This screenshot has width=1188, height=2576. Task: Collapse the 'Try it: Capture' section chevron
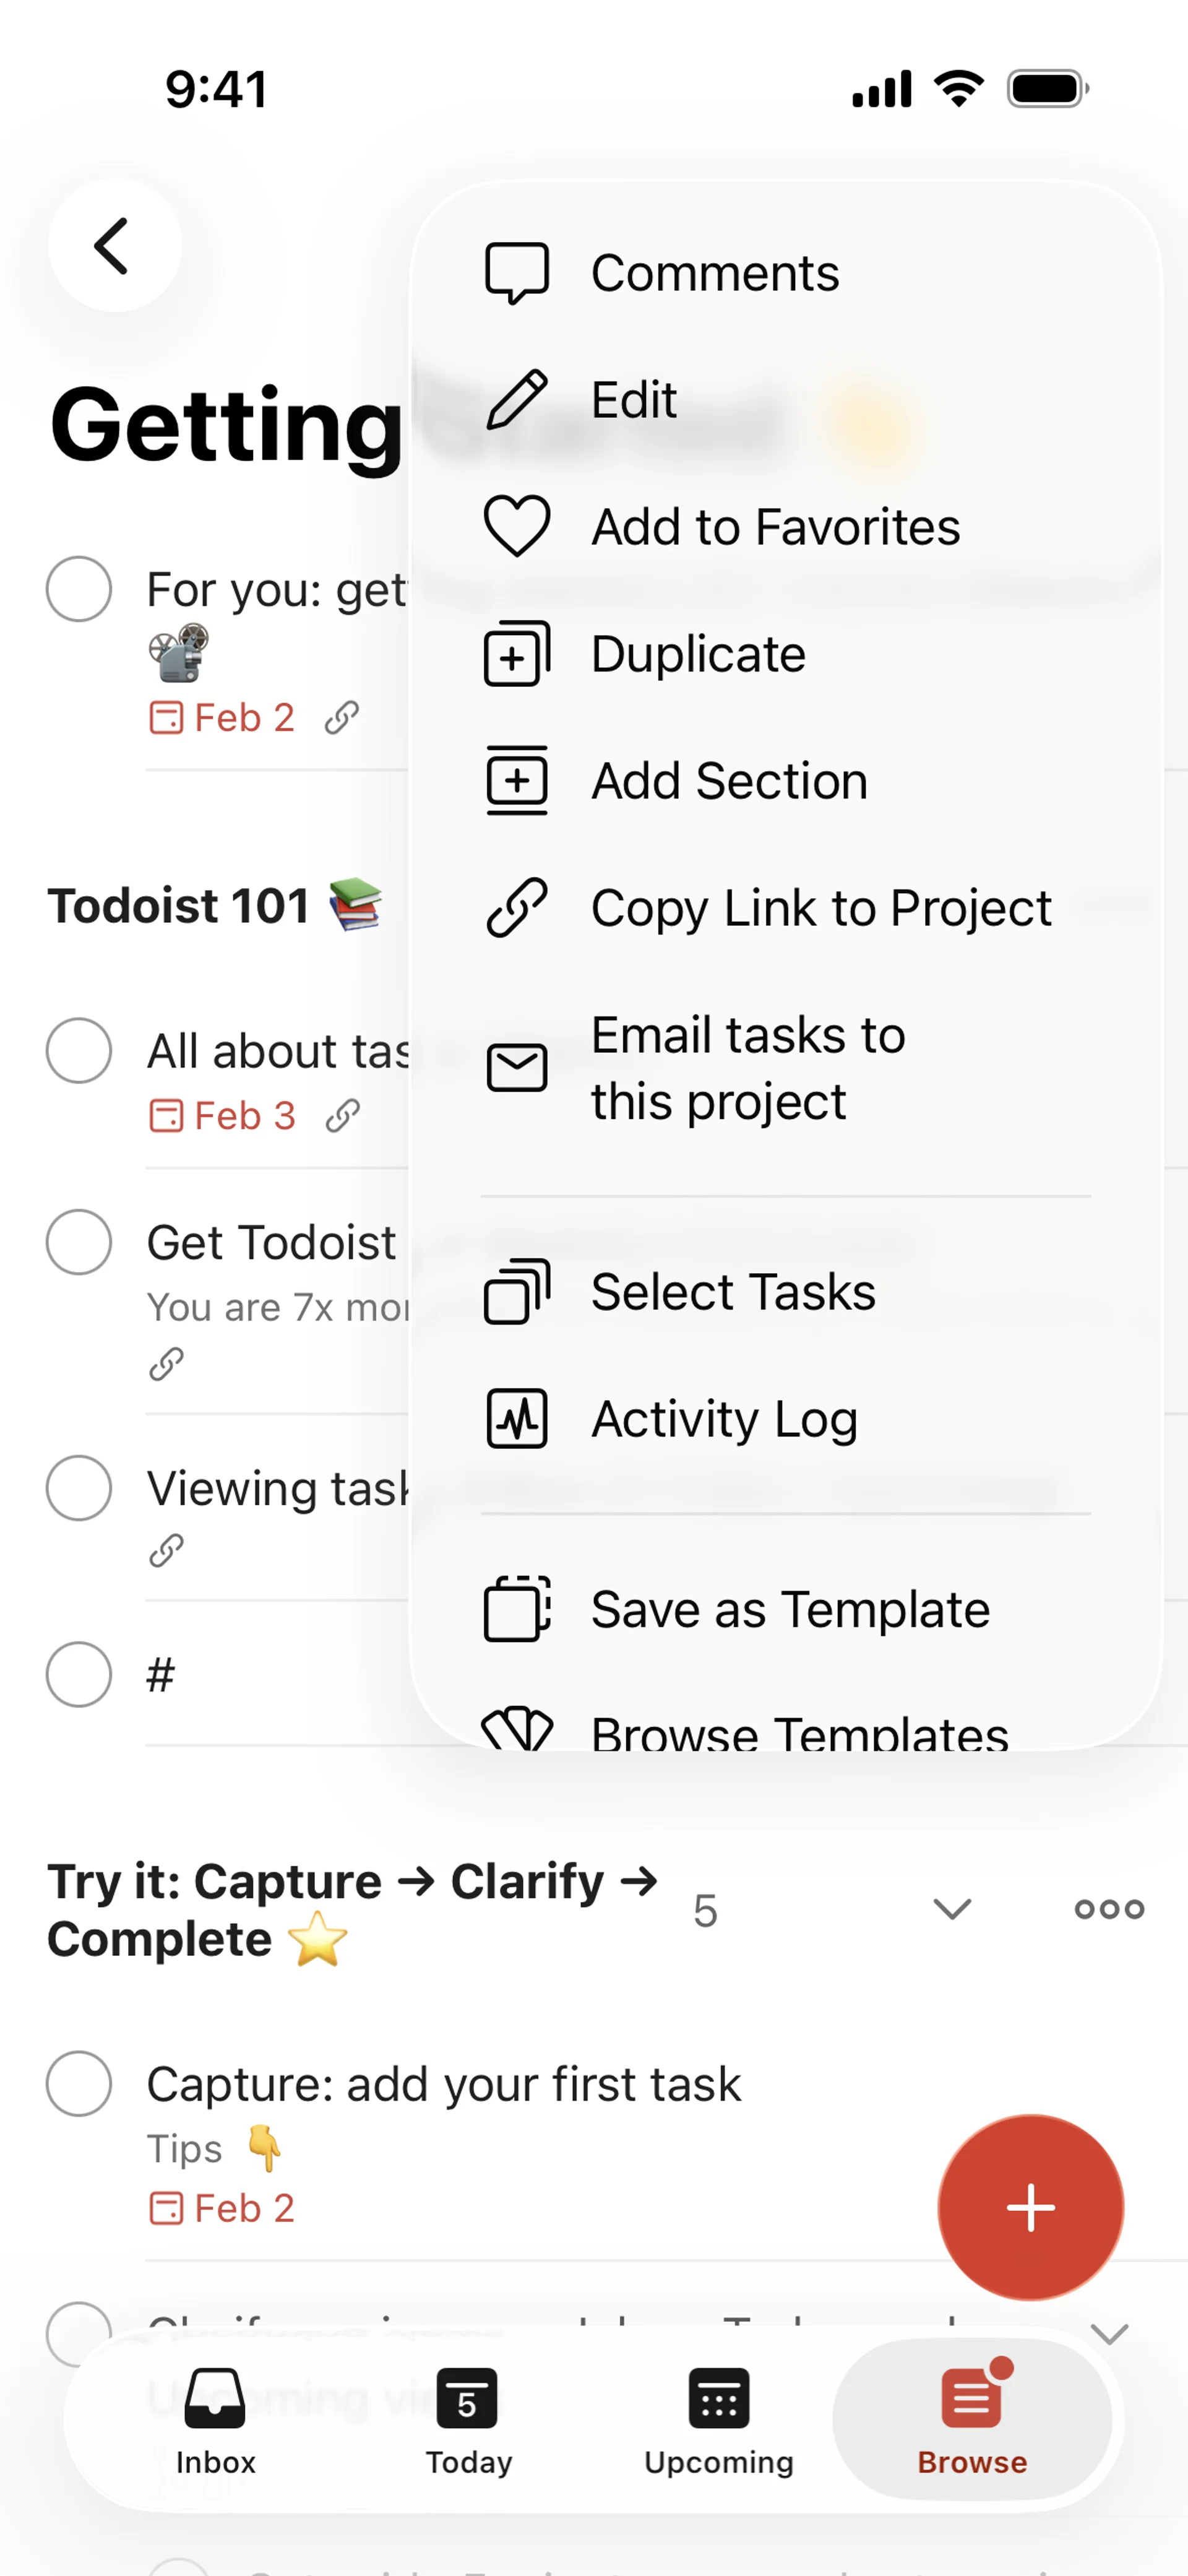tap(951, 1909)
